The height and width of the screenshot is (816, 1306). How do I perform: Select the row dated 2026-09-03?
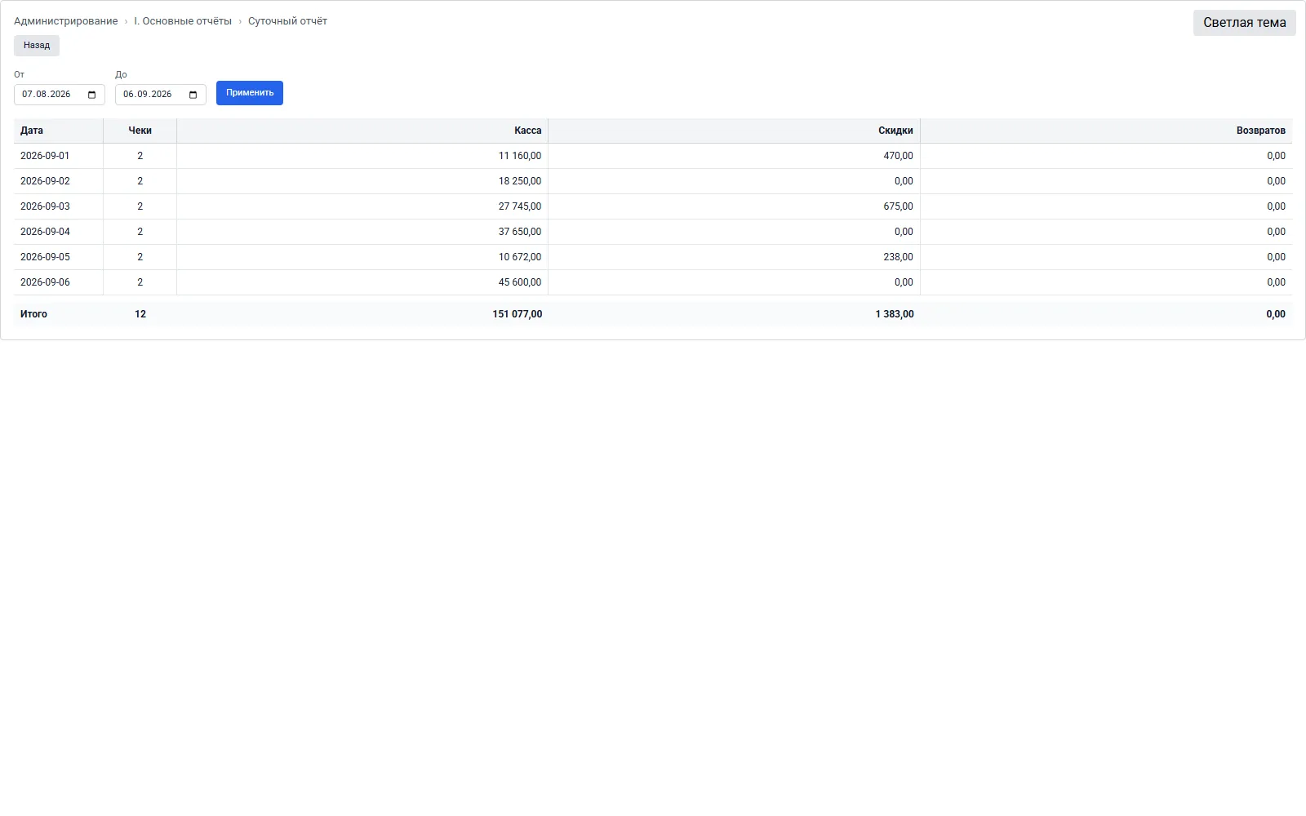tap(653, 206)
